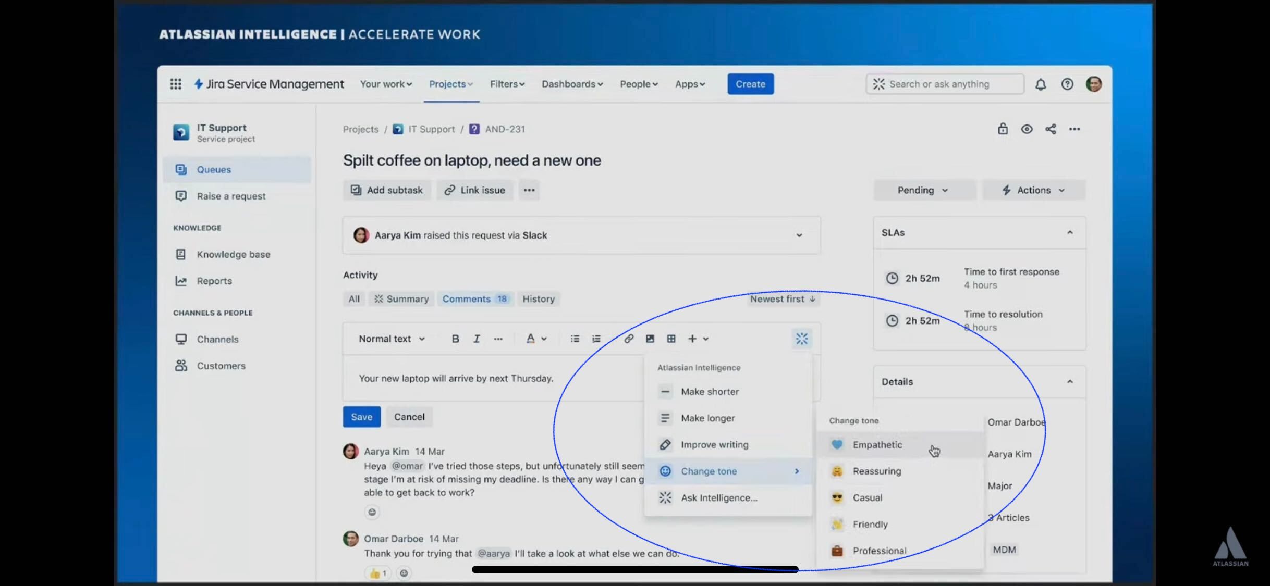The height and width of the screenshot is (586, 1270).
Task: Open Knowledge base in the sidebar
Action: [x=237, y=254]
